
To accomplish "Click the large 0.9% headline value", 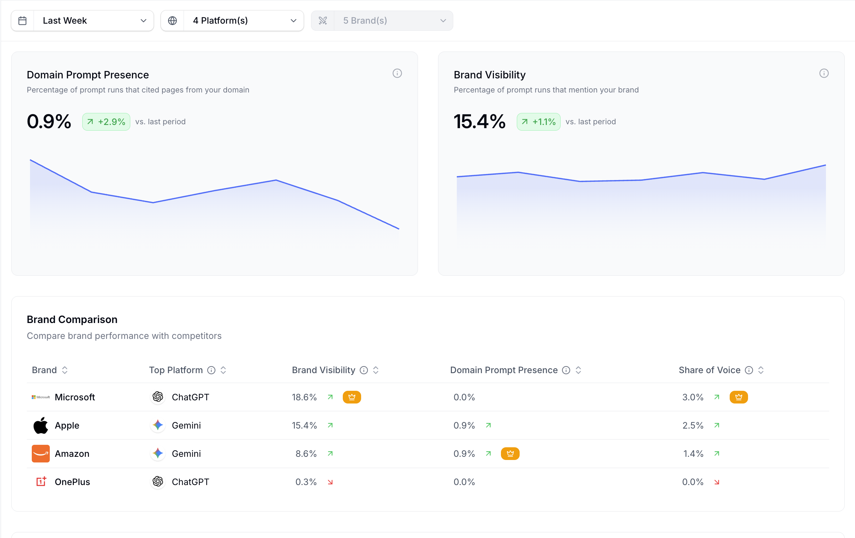I will 49,121.
